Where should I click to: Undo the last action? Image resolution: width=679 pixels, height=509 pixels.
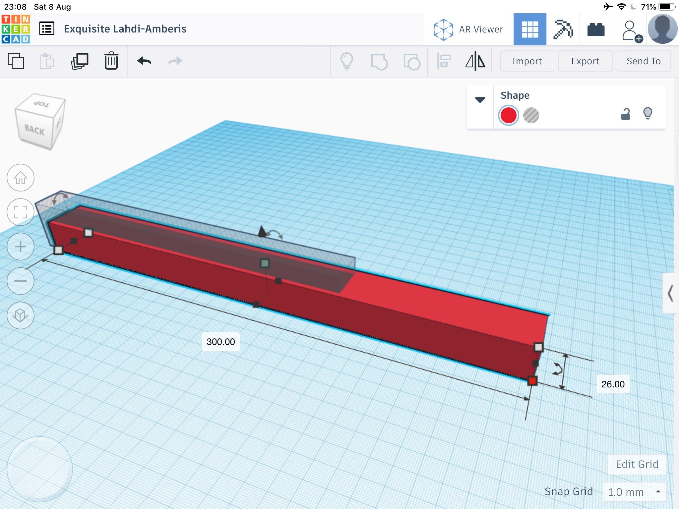tap(144, 61)
